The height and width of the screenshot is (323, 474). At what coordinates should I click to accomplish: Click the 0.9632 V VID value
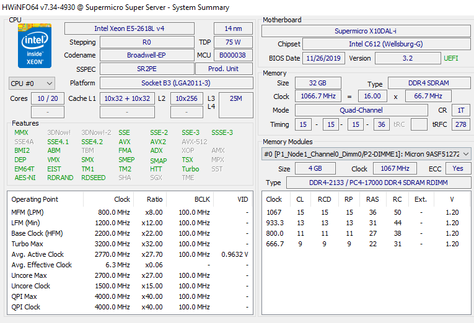coord(235,254)
